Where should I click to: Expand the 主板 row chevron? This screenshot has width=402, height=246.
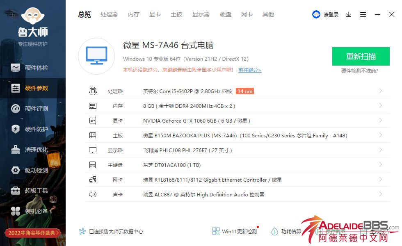(x=381, y=135)
